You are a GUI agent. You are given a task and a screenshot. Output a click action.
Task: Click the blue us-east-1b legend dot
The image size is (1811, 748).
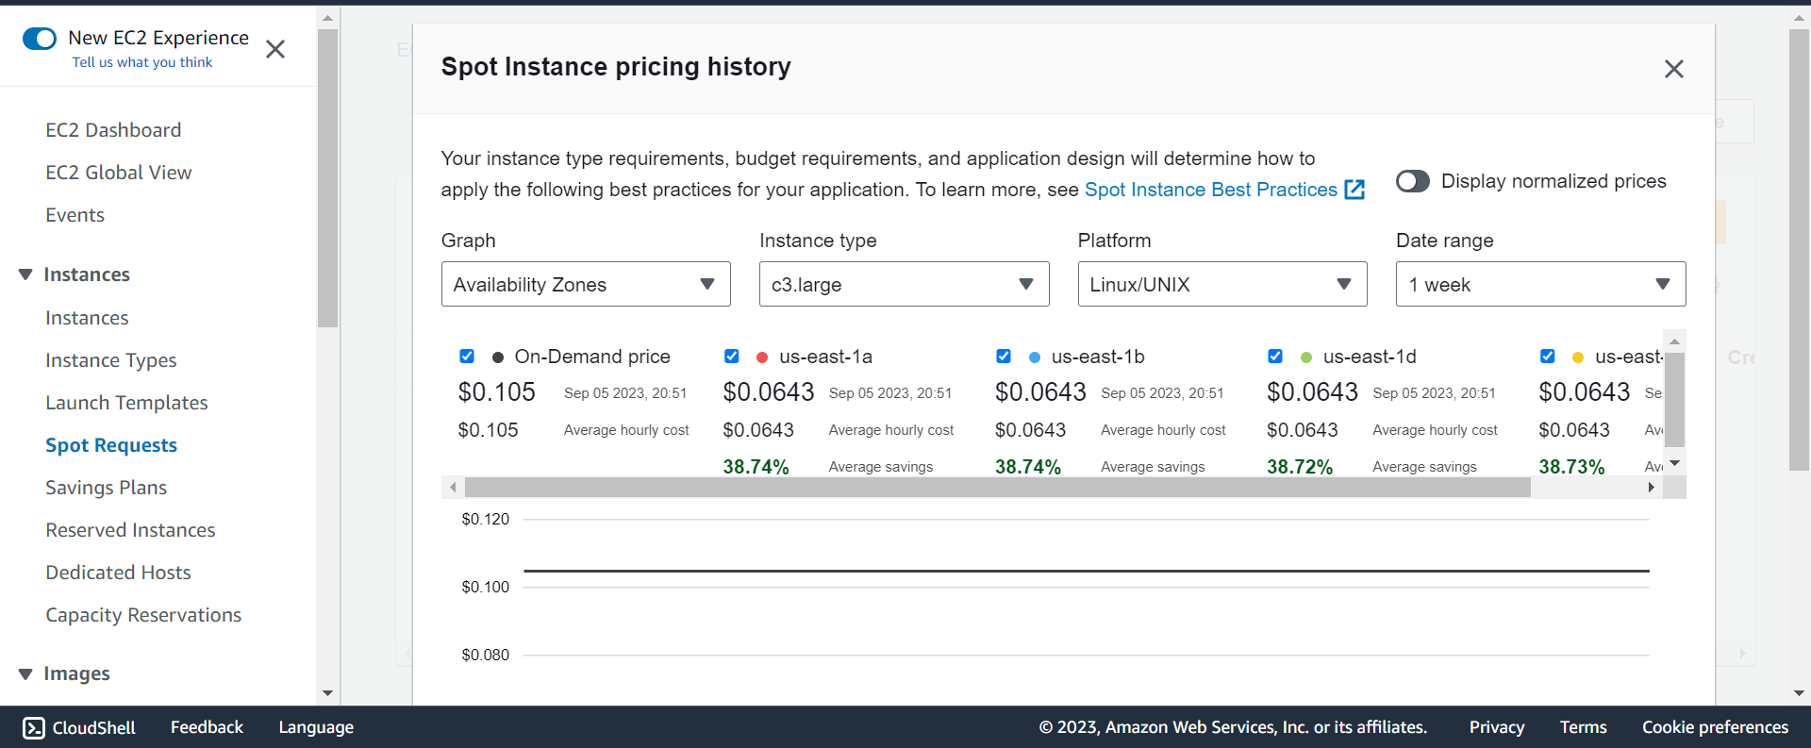click(1035, 357)
